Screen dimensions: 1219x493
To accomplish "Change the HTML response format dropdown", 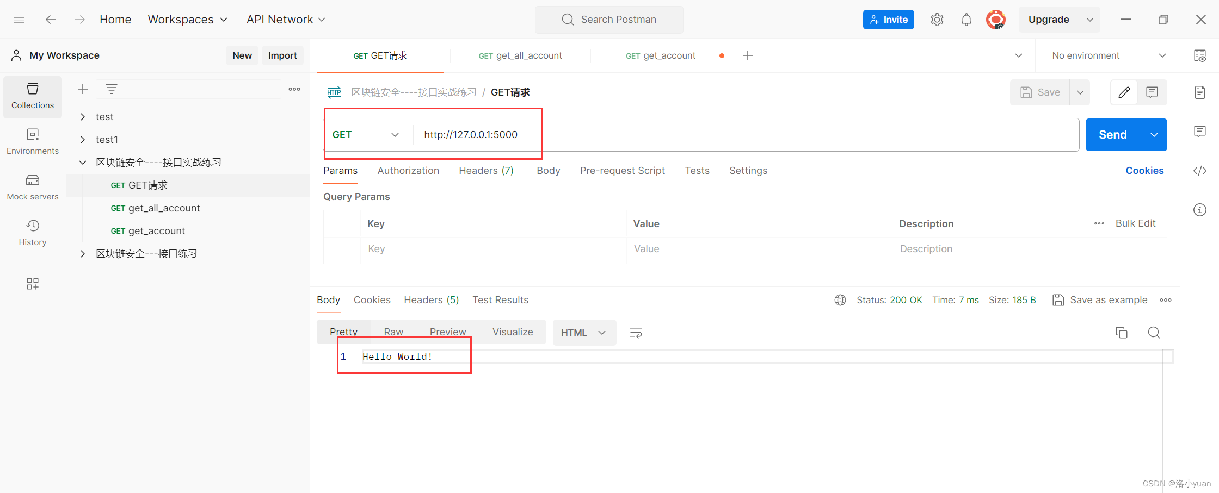I will pos(584,333).
